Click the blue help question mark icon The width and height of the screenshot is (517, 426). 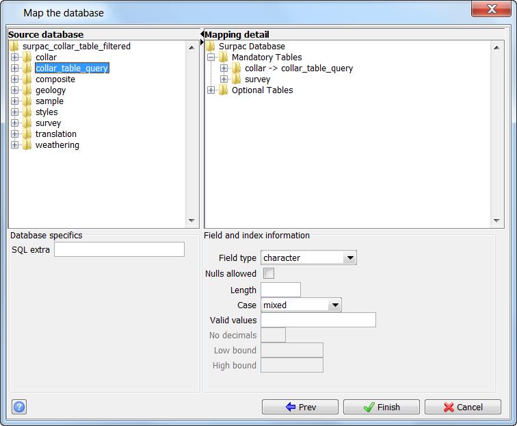pos(19,407)
